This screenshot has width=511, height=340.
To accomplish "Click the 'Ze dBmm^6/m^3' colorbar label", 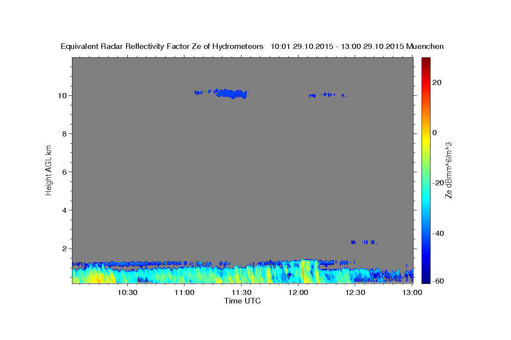I will point(448,170).
